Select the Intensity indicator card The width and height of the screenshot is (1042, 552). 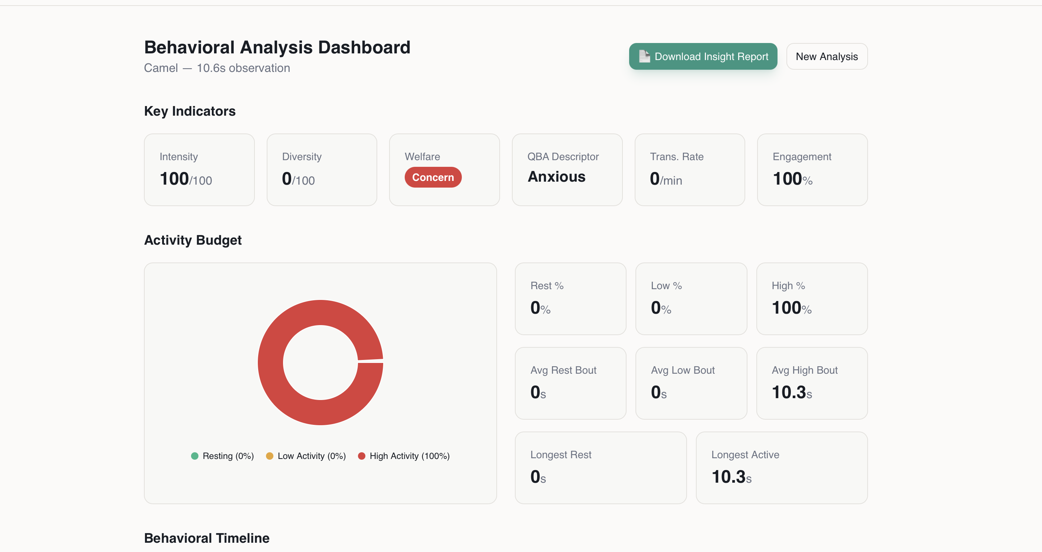pyautogui.click(x=199, y=169)
